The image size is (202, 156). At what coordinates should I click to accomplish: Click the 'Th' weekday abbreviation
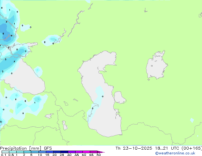[x=118, y=148]
